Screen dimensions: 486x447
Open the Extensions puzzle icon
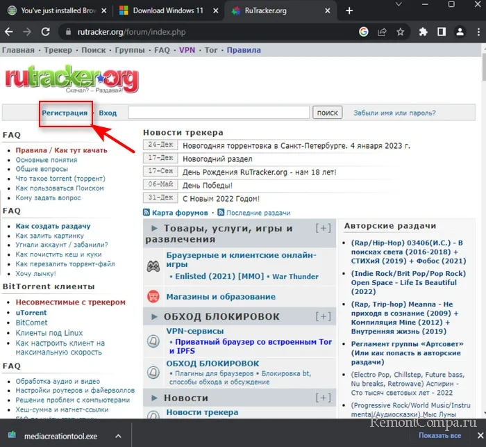pos(423,32)
